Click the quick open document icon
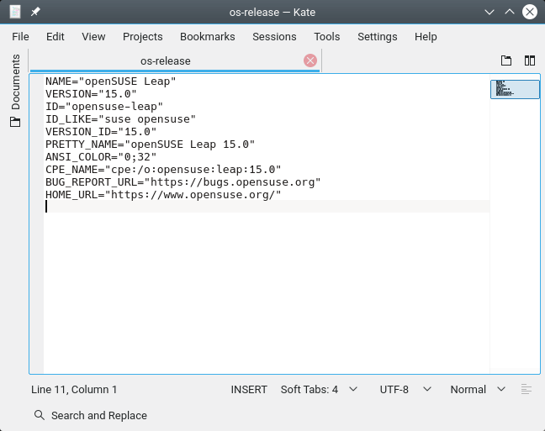The height and width of the screenshot is (431, 545). [x=506, y=60]
